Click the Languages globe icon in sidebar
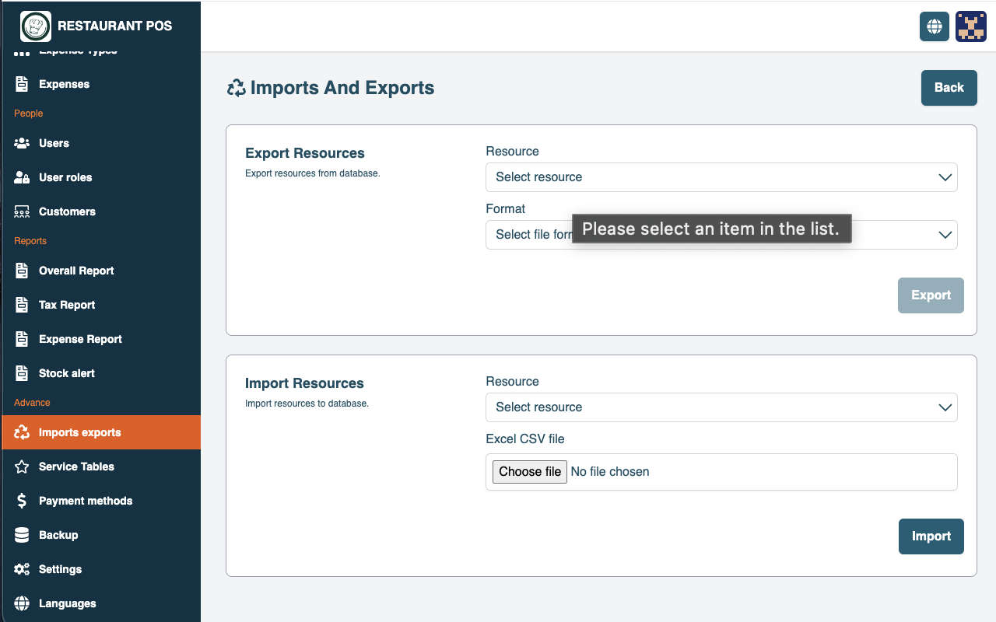This screenshot has width=996, height=622. point(22,603)
